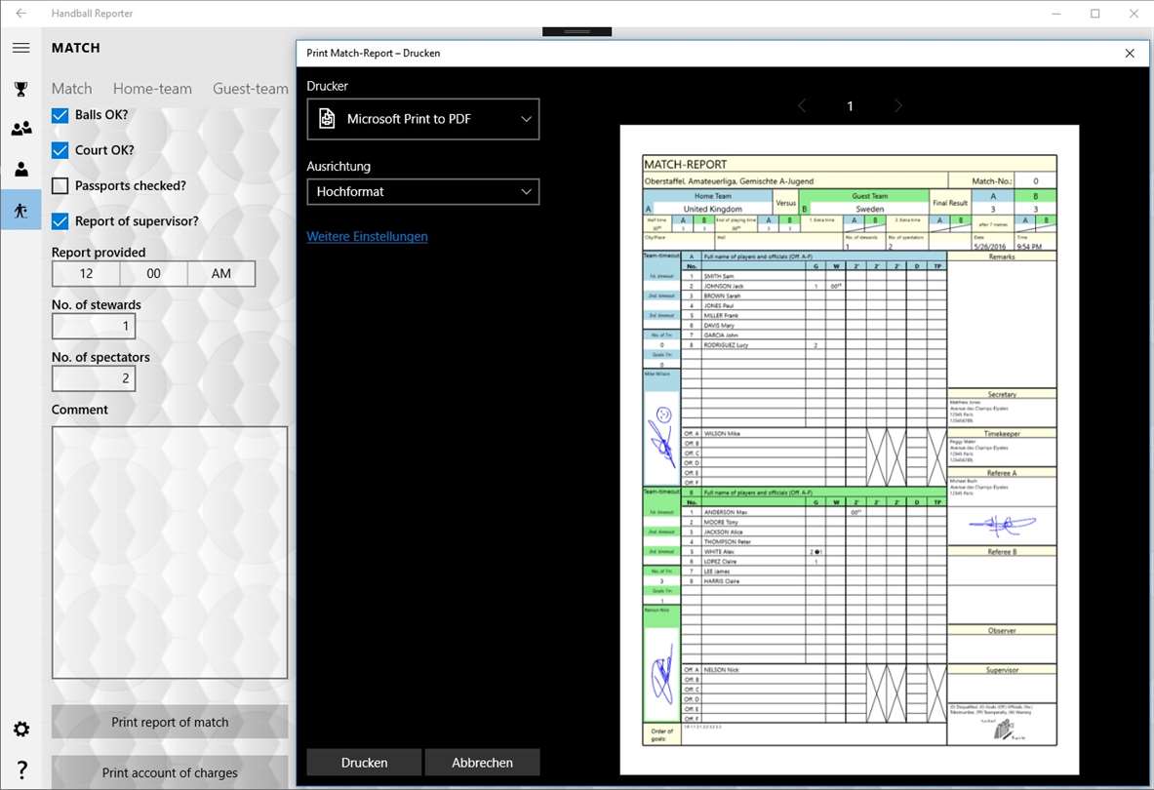Click the Drucken print button
Screen dimensions: 1154x790
tap(364, 763)
